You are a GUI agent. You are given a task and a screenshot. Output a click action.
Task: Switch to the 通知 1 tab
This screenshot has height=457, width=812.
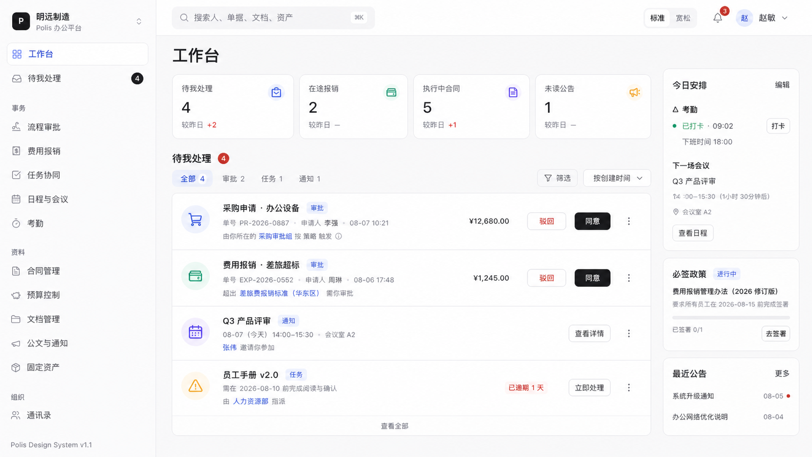(310, 179)
